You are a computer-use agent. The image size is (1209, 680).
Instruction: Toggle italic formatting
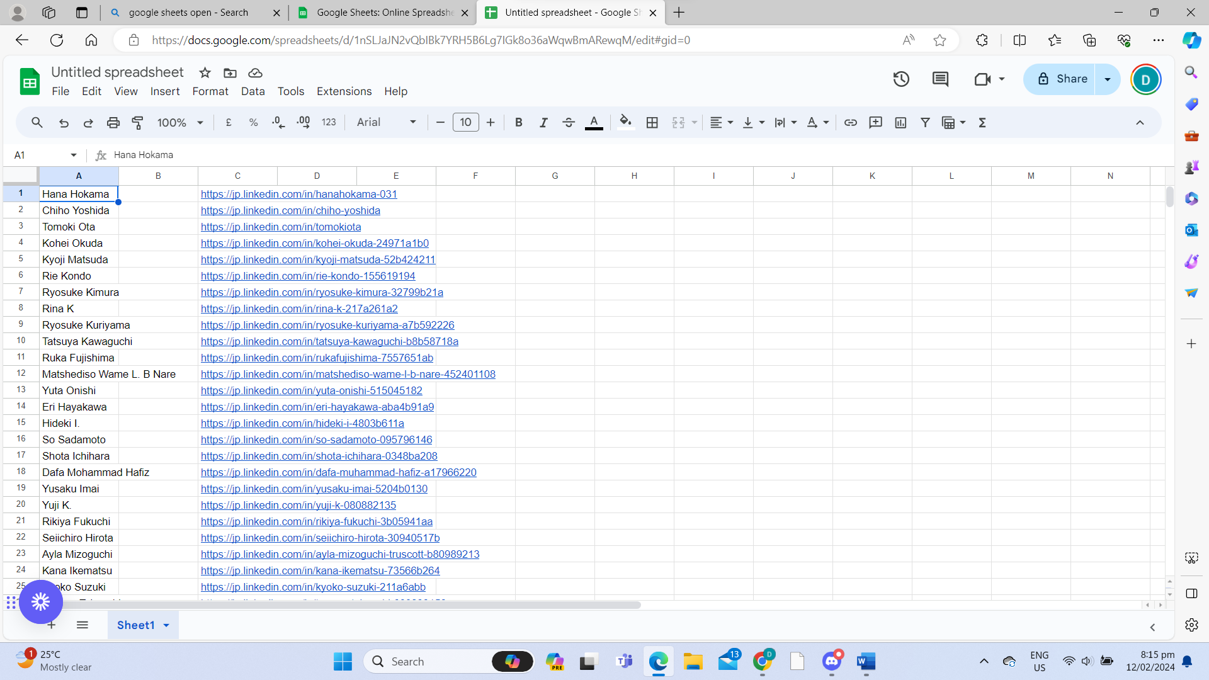tap(543, 123)
